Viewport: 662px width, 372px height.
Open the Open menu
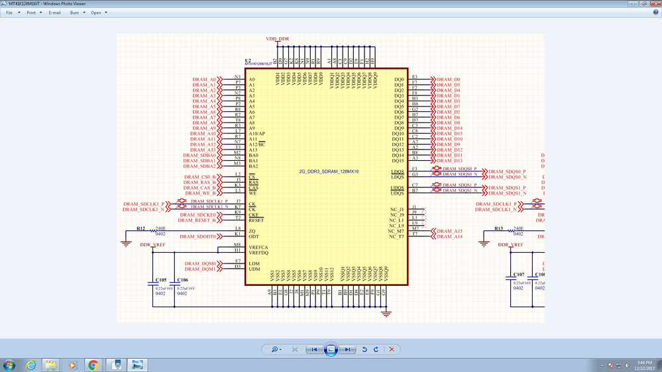tap(96, 13)
